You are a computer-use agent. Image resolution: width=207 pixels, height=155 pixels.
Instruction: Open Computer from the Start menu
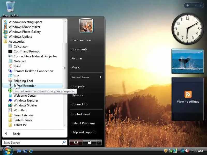[x=78, y=86]
